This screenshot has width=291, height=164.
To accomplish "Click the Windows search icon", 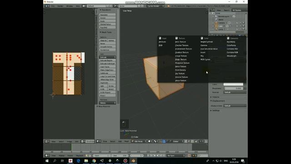I will tap(55, 161).
